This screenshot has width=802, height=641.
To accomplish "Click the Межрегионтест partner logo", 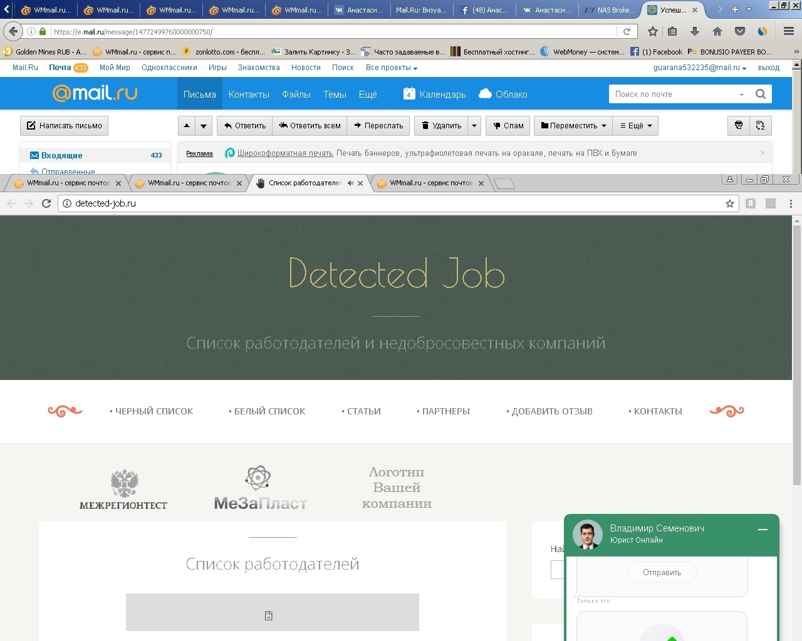I will [x=123, y=489].
